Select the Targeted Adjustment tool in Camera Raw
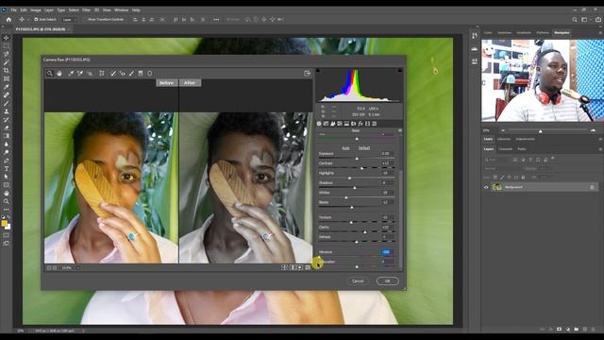The height and width of the screenshot is (340, 604). coord(90,74)
